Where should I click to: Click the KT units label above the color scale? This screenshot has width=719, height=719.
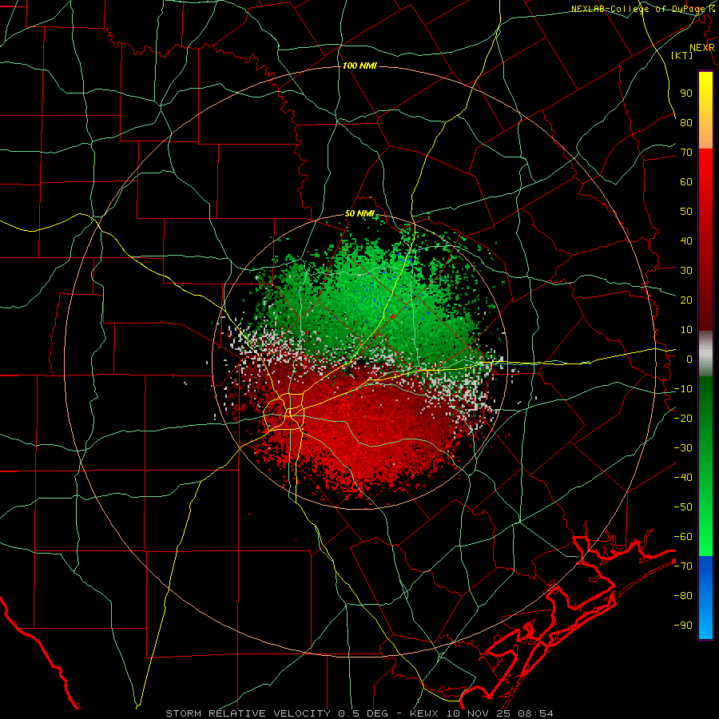[x=682, y=55]
